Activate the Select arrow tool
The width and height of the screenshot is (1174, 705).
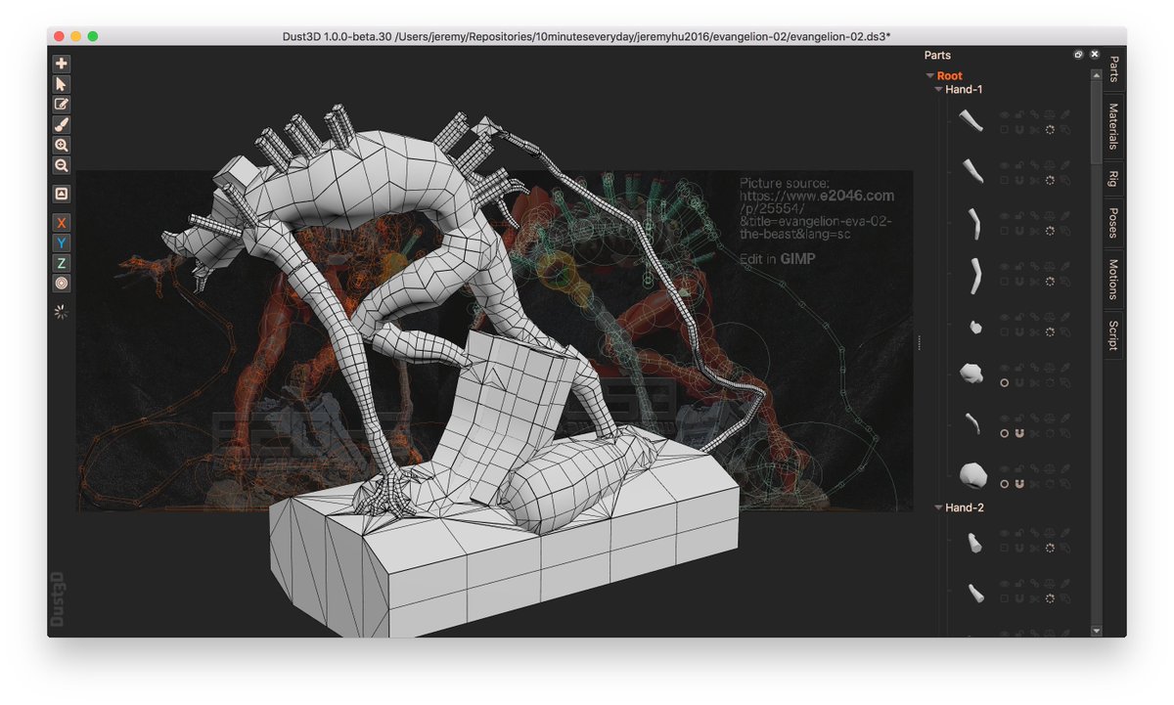[62, 83]
